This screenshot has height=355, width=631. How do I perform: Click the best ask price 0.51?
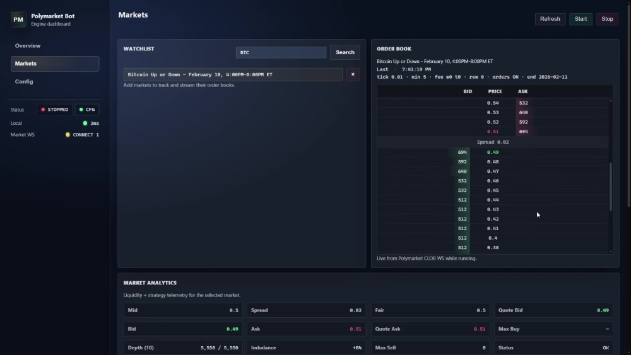click(493, 131)
